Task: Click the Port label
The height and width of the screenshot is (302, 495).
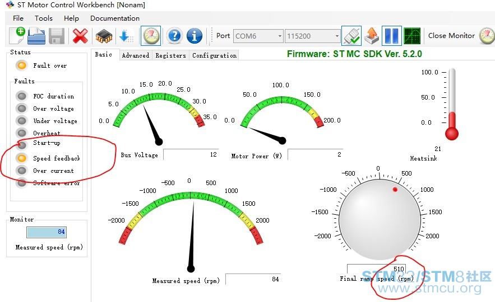Action: tap(223, 36)
